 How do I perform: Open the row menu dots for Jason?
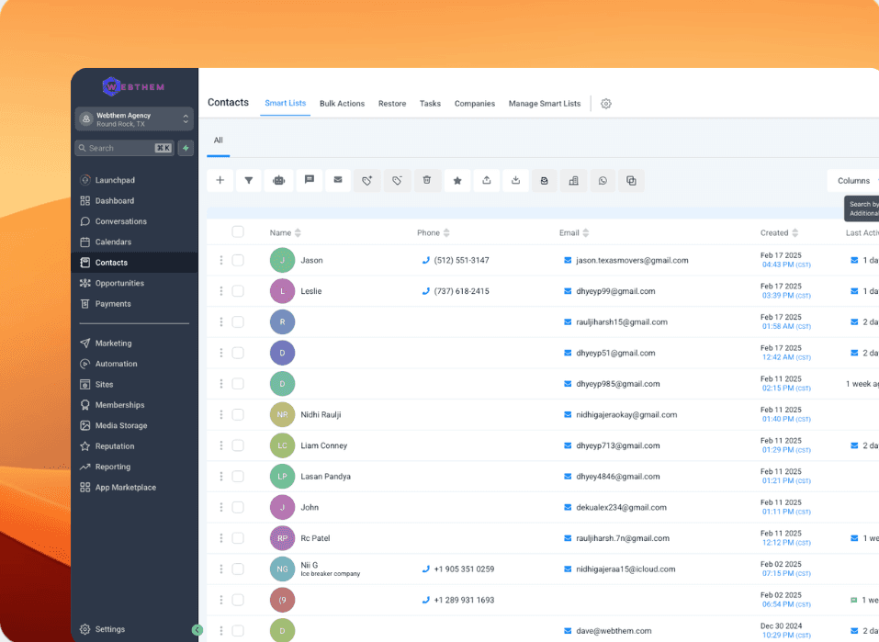220,260
